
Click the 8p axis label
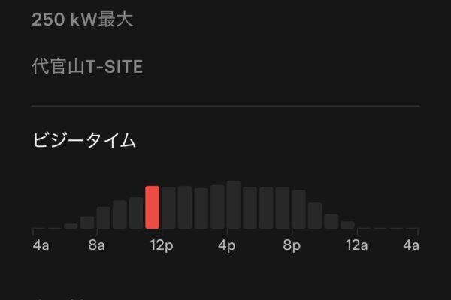click(x=292, y=245)
